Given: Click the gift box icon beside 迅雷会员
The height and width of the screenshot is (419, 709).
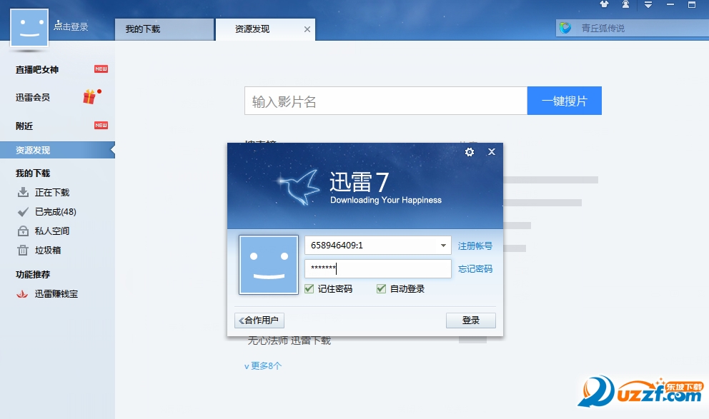Looking at the screenshot, I should pyautogui.click(x=91, y=96).
